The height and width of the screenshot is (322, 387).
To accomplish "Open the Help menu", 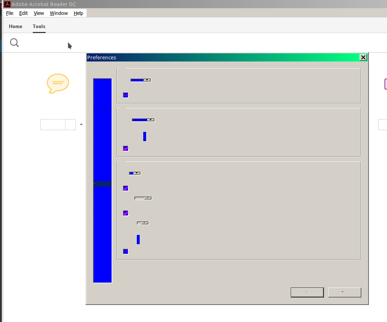I will point(78,13).
